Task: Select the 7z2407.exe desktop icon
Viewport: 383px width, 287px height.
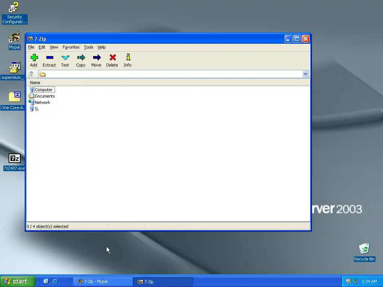Action: [14, 162]
